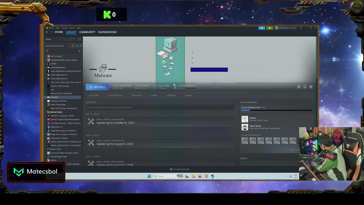Show Malware game info icon

[305, 87]
